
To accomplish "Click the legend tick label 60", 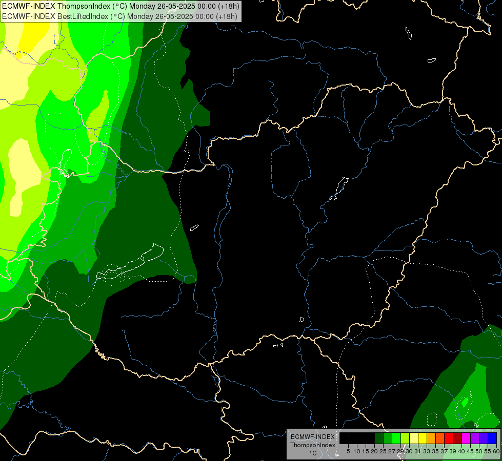I will [496, 451].
